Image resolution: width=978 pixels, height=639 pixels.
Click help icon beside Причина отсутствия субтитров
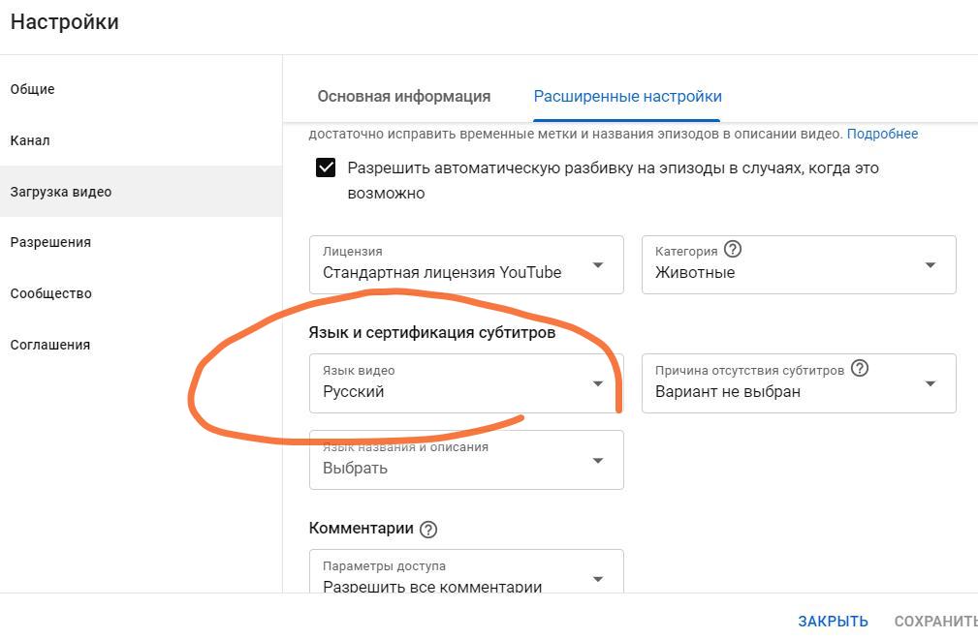tap(860, 368)
